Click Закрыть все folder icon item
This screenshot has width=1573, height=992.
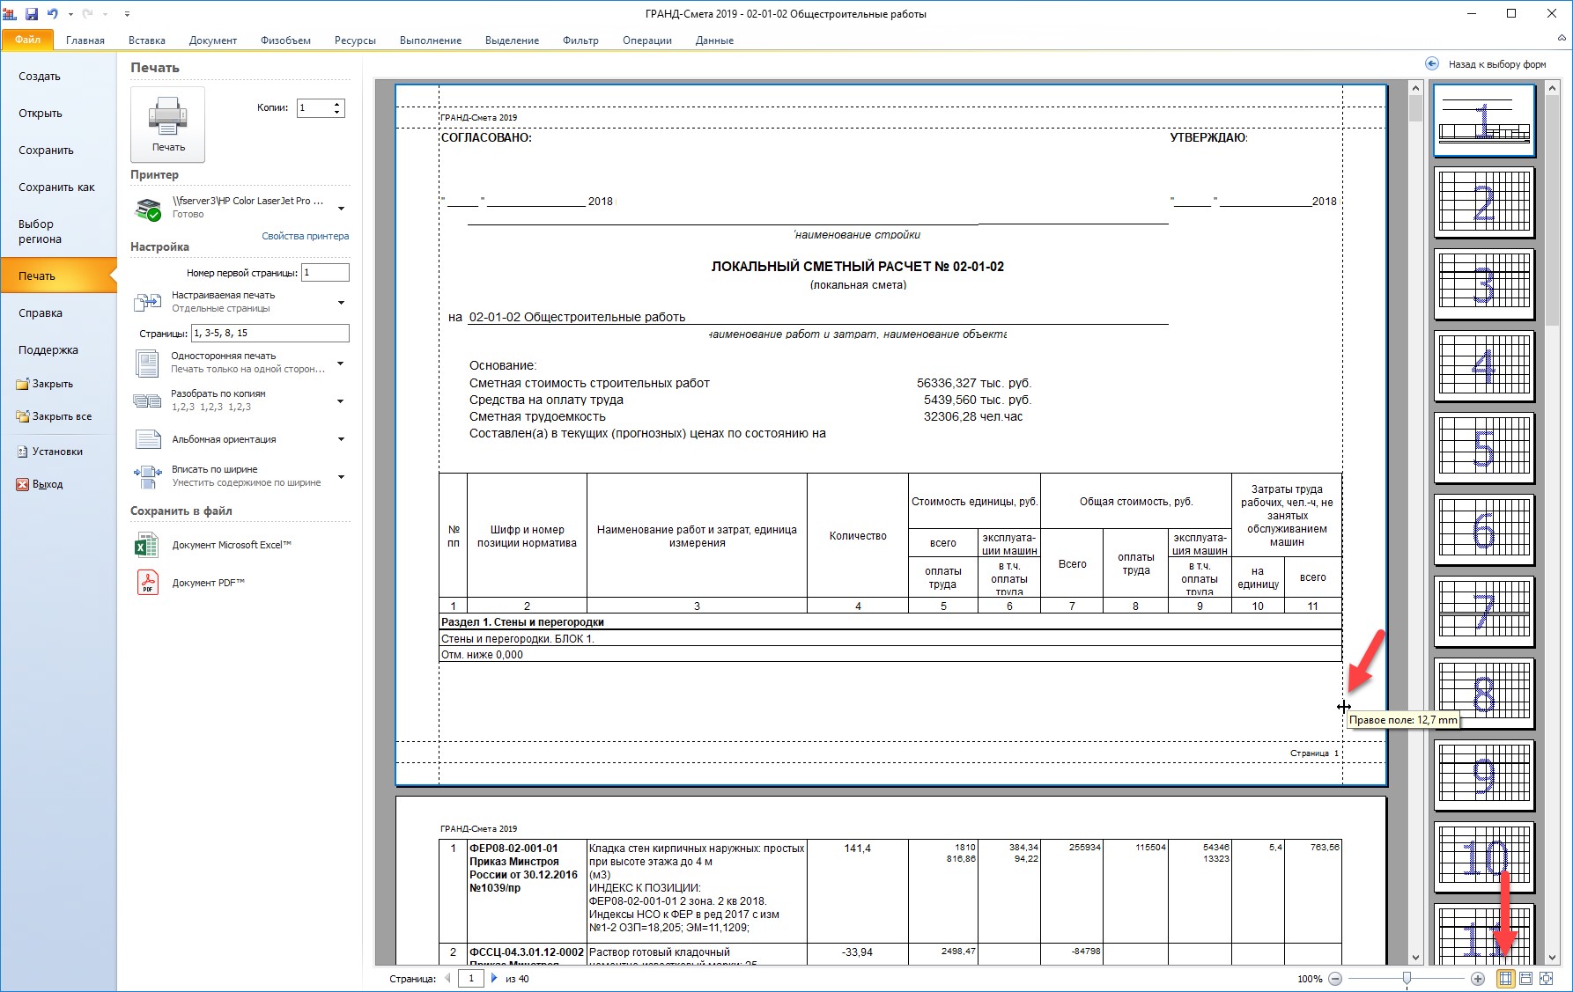[x=54, y=416]
